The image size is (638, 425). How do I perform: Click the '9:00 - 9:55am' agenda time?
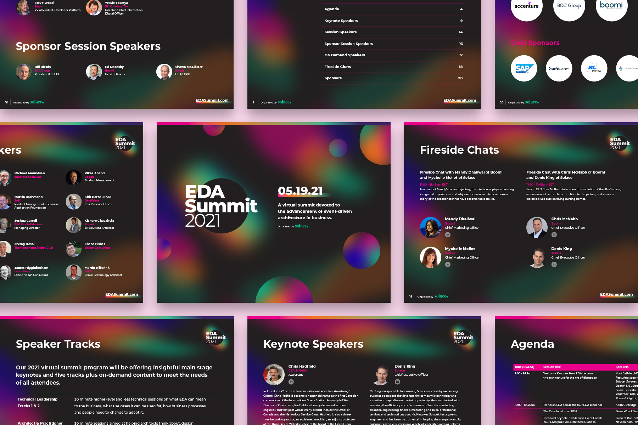[524, 373]
